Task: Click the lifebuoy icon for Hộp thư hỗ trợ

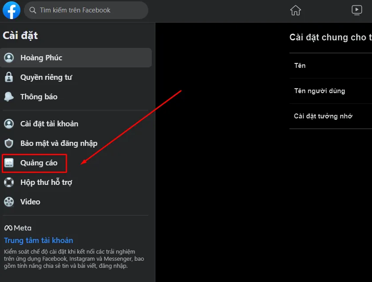Action: click(9, 182)
